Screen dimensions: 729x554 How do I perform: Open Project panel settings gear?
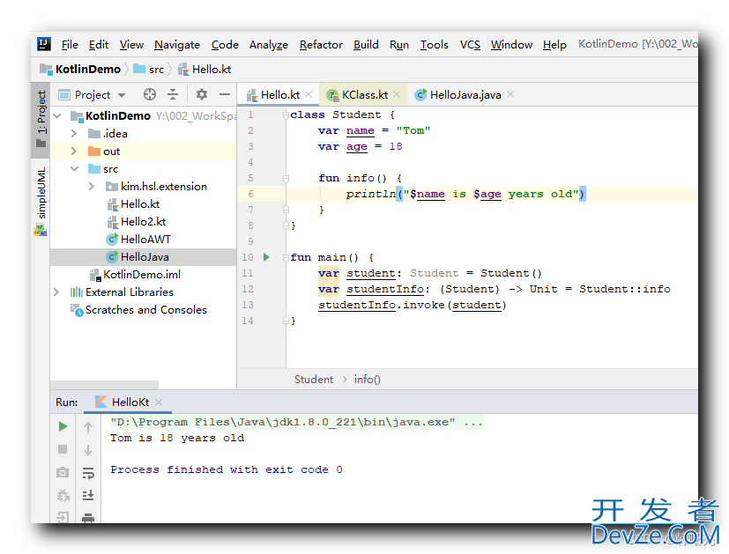click(201, 95)
